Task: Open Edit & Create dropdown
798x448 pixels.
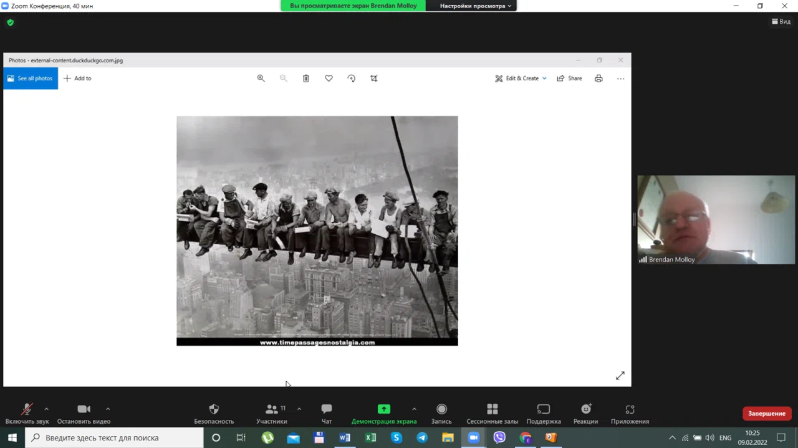Action: click(x=521, y=79)
